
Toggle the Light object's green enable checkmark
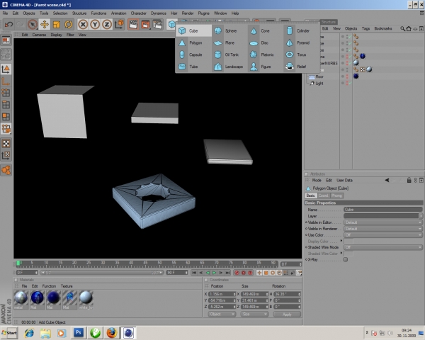pos(350,84)
